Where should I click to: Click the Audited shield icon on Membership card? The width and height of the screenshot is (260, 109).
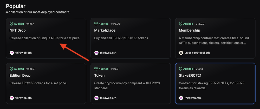181,24
